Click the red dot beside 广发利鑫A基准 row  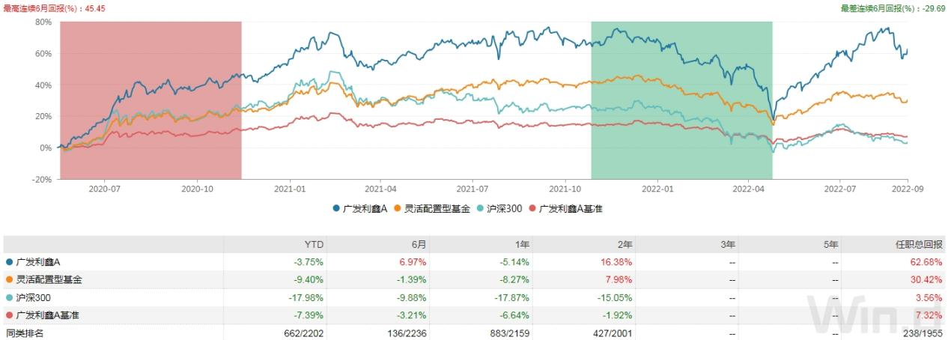(9, 316)
